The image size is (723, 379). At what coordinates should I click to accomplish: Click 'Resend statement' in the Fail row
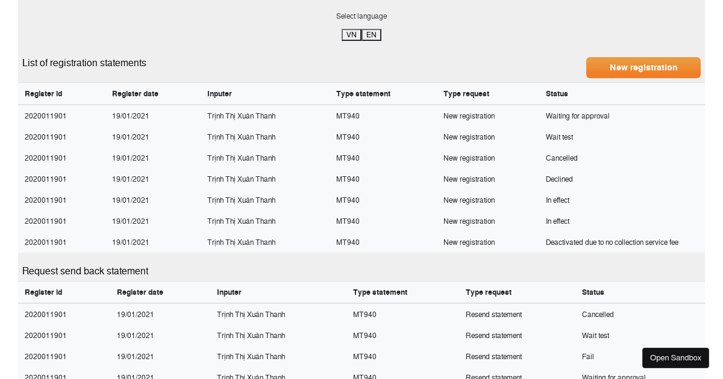pyautogui.click(x=494, y=357)
